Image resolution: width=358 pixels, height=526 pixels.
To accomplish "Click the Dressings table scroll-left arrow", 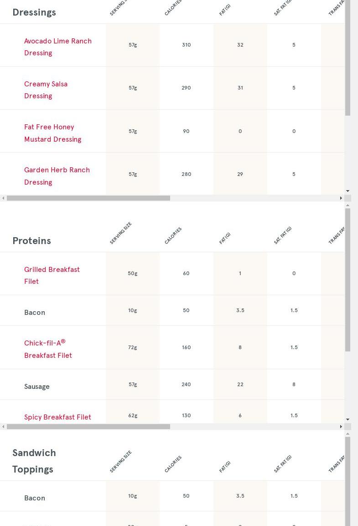I will click(x=3, y=198).
